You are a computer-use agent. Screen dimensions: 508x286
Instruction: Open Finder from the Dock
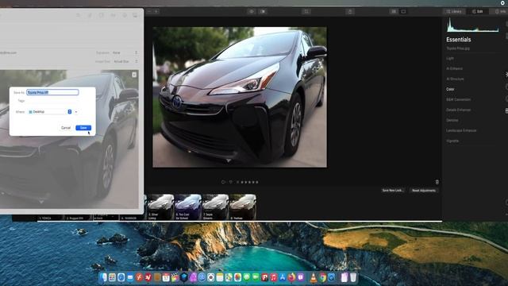tap(103, 277)
